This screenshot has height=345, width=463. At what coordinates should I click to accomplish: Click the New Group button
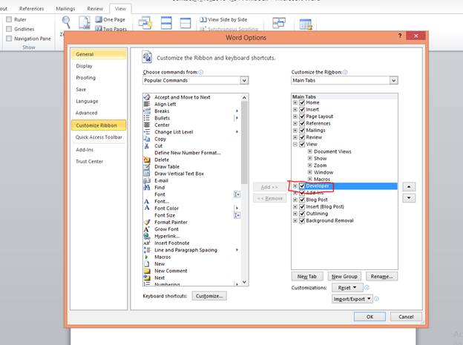[344, 277]
